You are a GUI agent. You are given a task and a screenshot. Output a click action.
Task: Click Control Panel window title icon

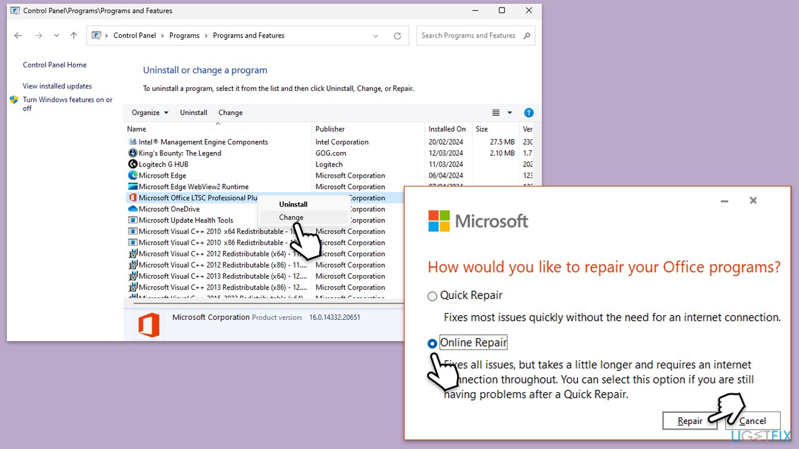tap(15, 11)
